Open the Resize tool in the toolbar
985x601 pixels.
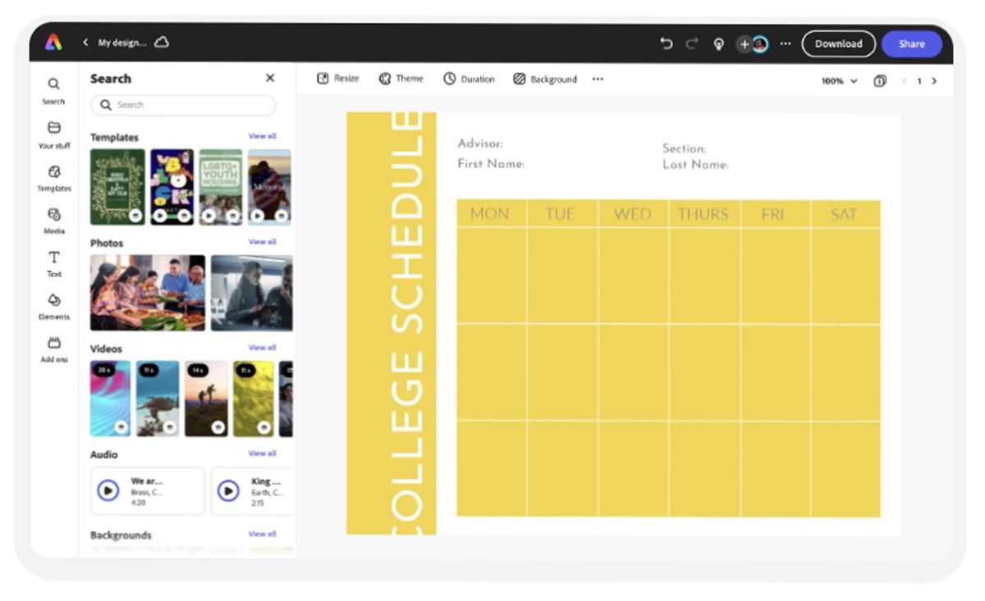coord(338,79)
